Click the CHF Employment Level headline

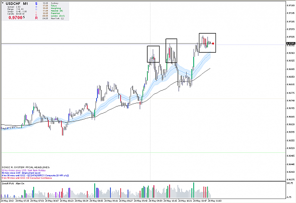click(x=21, y=173)
